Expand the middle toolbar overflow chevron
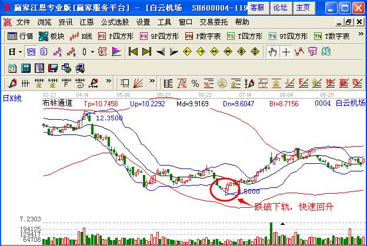The width and height of the screenshot is (367, 246). tap(152, 81)
